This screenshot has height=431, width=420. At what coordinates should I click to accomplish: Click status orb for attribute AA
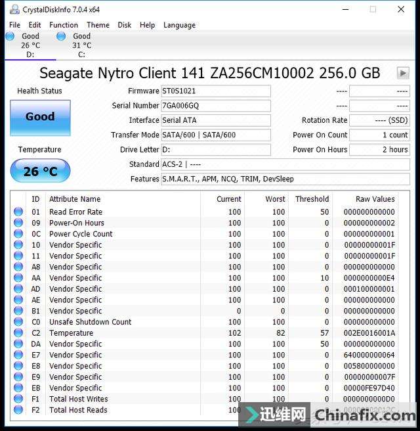tap(18, 278)
